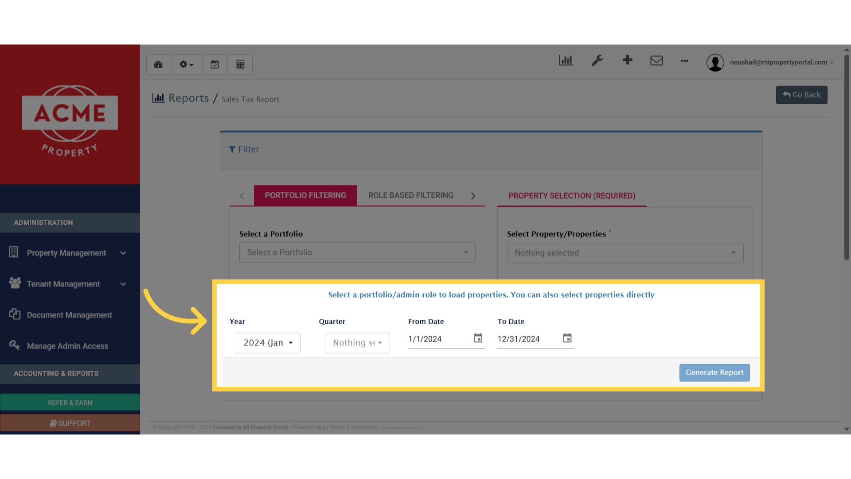Click the left tab scroll chevron
Viewport: 851px width, 479px height.
(242, 196)
